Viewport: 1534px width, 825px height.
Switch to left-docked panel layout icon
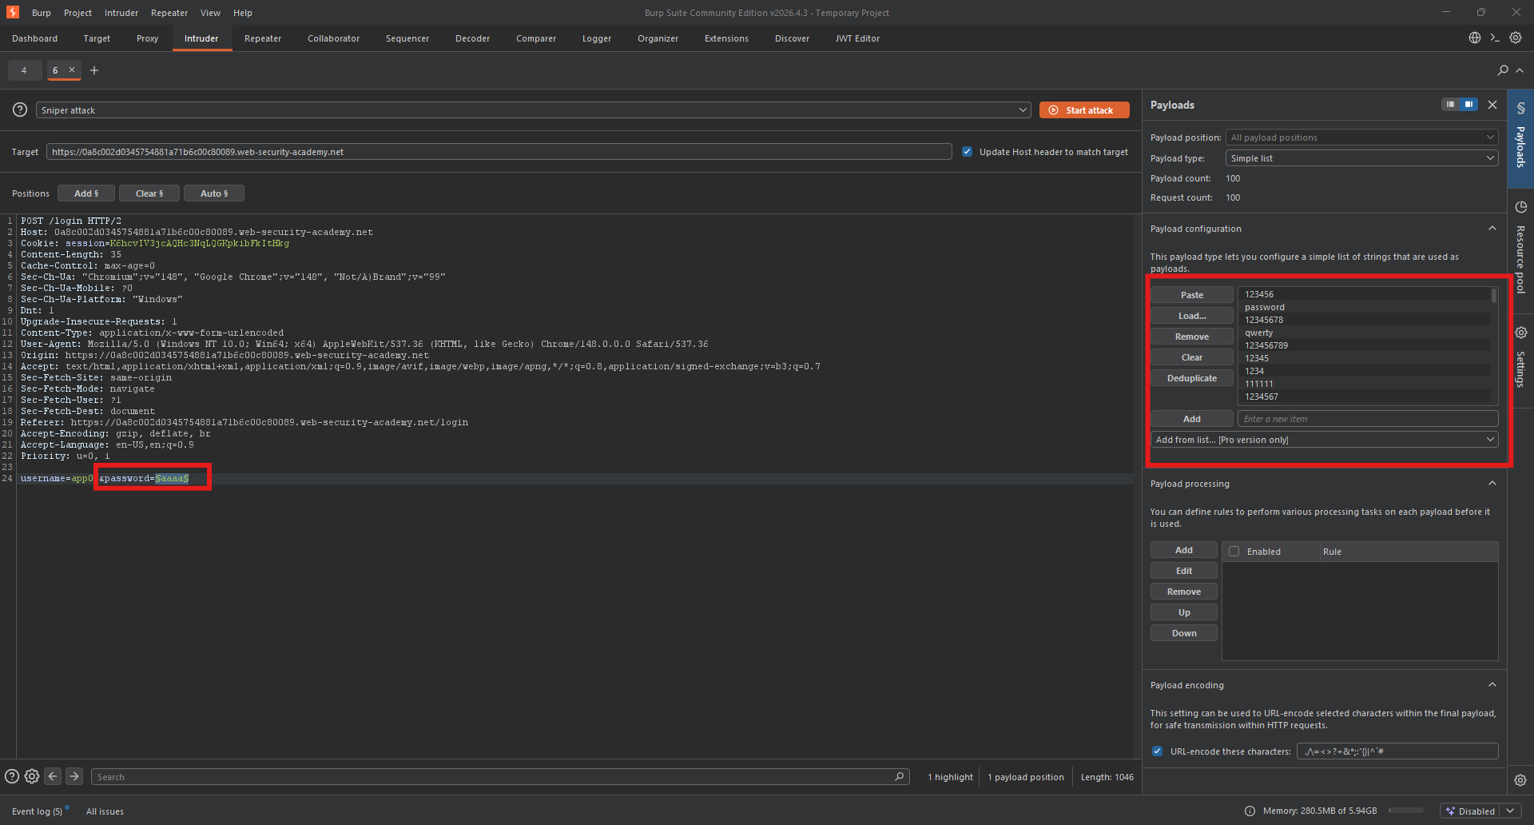pos(1450,105)
